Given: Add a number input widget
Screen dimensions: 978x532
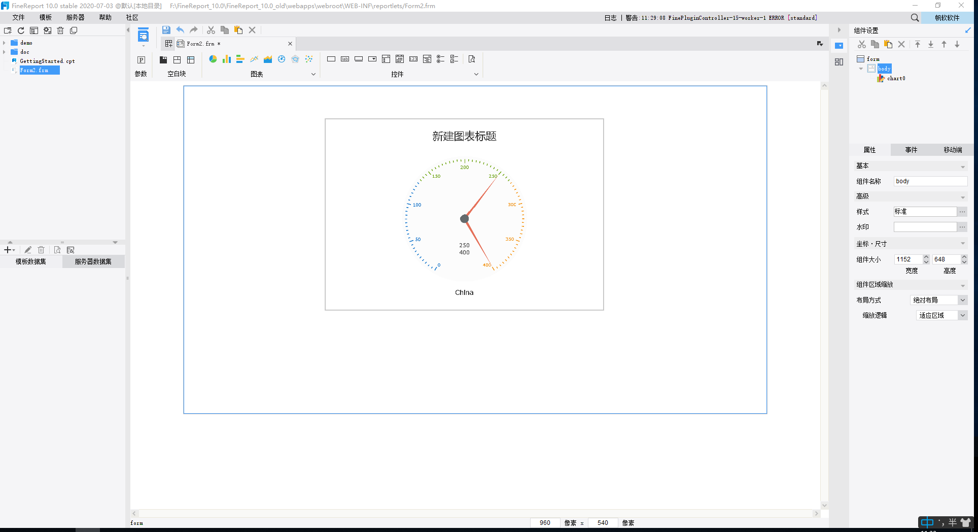Looking at the screenshot, I should click(413, 59).
